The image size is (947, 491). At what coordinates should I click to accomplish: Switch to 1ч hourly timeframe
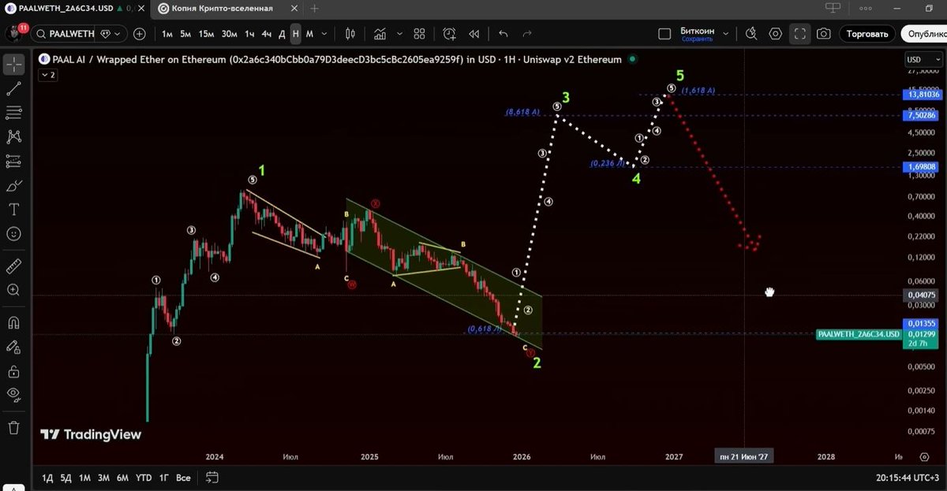(x=249, y=34)
